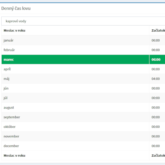Select the december row
Image resolution: width=165 pixels, height=165 pixels.
click(83, 146)
